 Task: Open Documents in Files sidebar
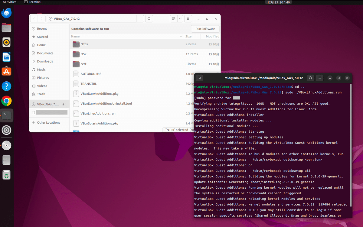pyautogui.click(x=49, y=53)
